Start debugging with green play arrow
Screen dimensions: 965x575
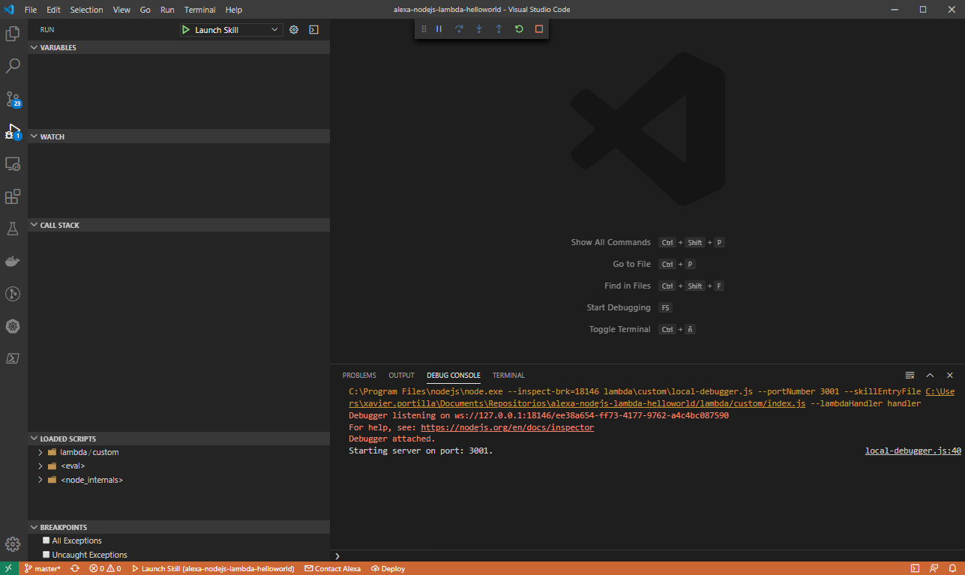(x=185, y=30)
